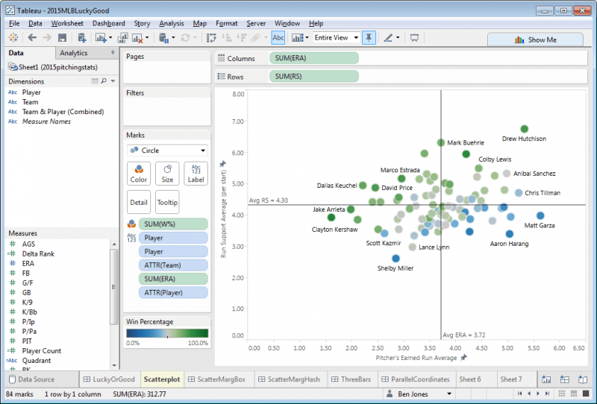Click the Find Field search icon
This screenshot has width=597, height=404.
click(x=104, y=81)
